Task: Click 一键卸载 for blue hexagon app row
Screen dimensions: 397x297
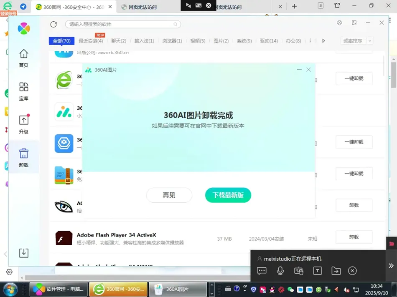Action: click(x=354, y=142)
